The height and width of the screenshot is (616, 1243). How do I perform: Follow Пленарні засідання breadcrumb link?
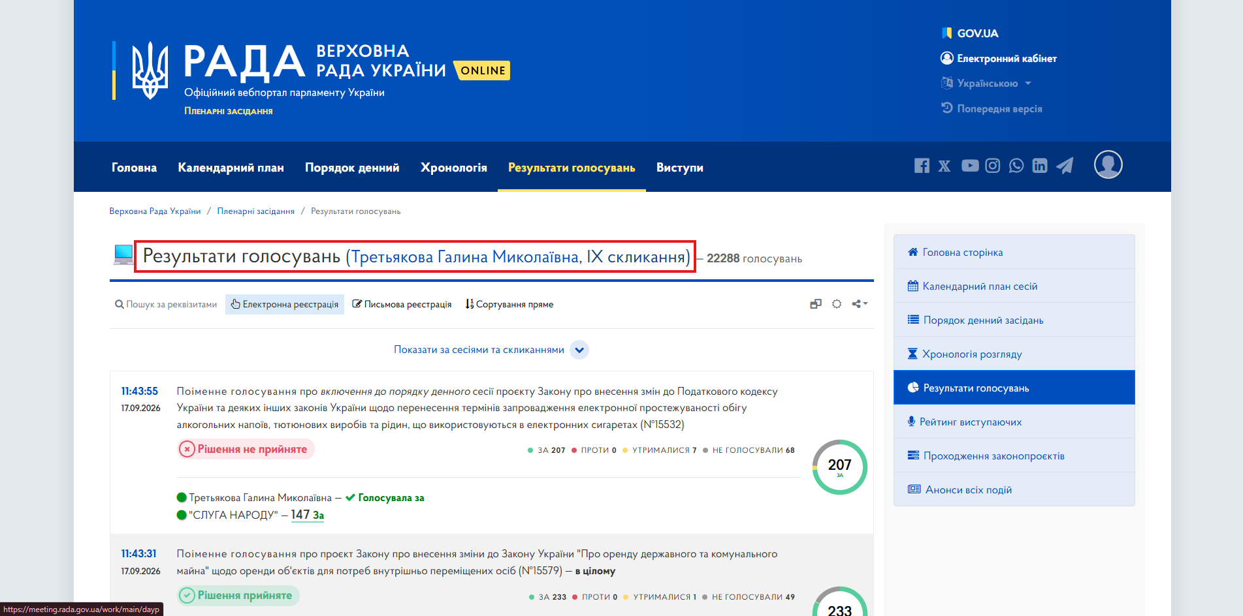click(255, 211)
